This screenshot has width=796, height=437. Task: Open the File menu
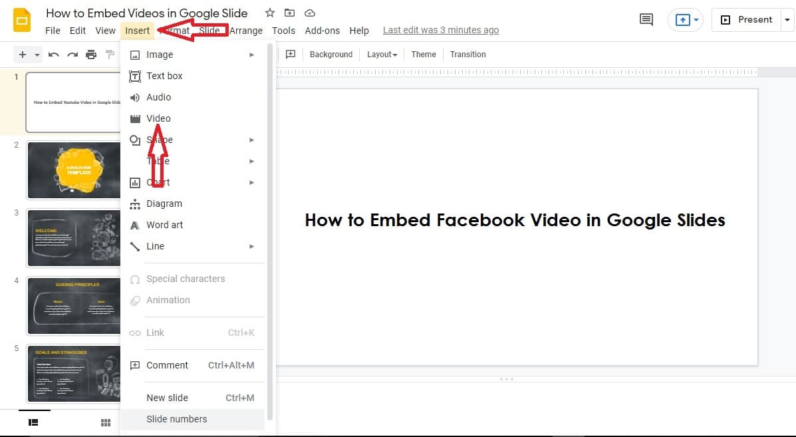click(53, 31)
